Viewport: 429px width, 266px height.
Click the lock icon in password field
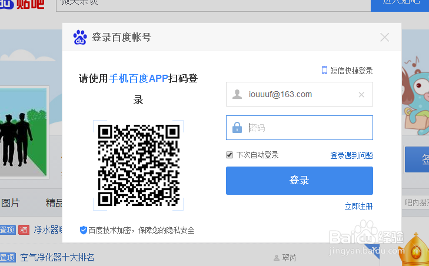click(x=237, y=128)
